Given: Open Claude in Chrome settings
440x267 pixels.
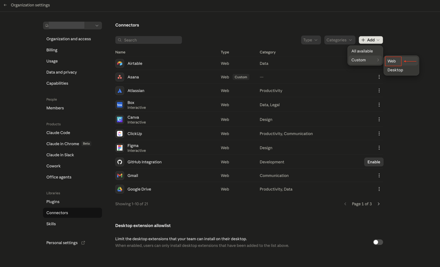Looking at the screenshot, I should click(x=63, y=144).
